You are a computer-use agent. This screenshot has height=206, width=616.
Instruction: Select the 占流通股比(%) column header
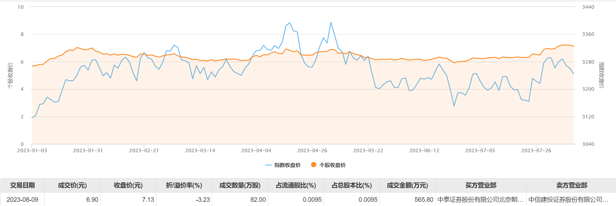[x=296, y=185]
